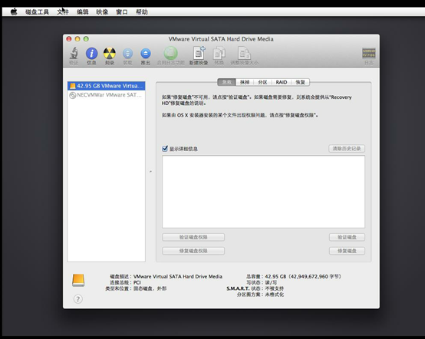Click the green zoom window button

tap(86, 39)
